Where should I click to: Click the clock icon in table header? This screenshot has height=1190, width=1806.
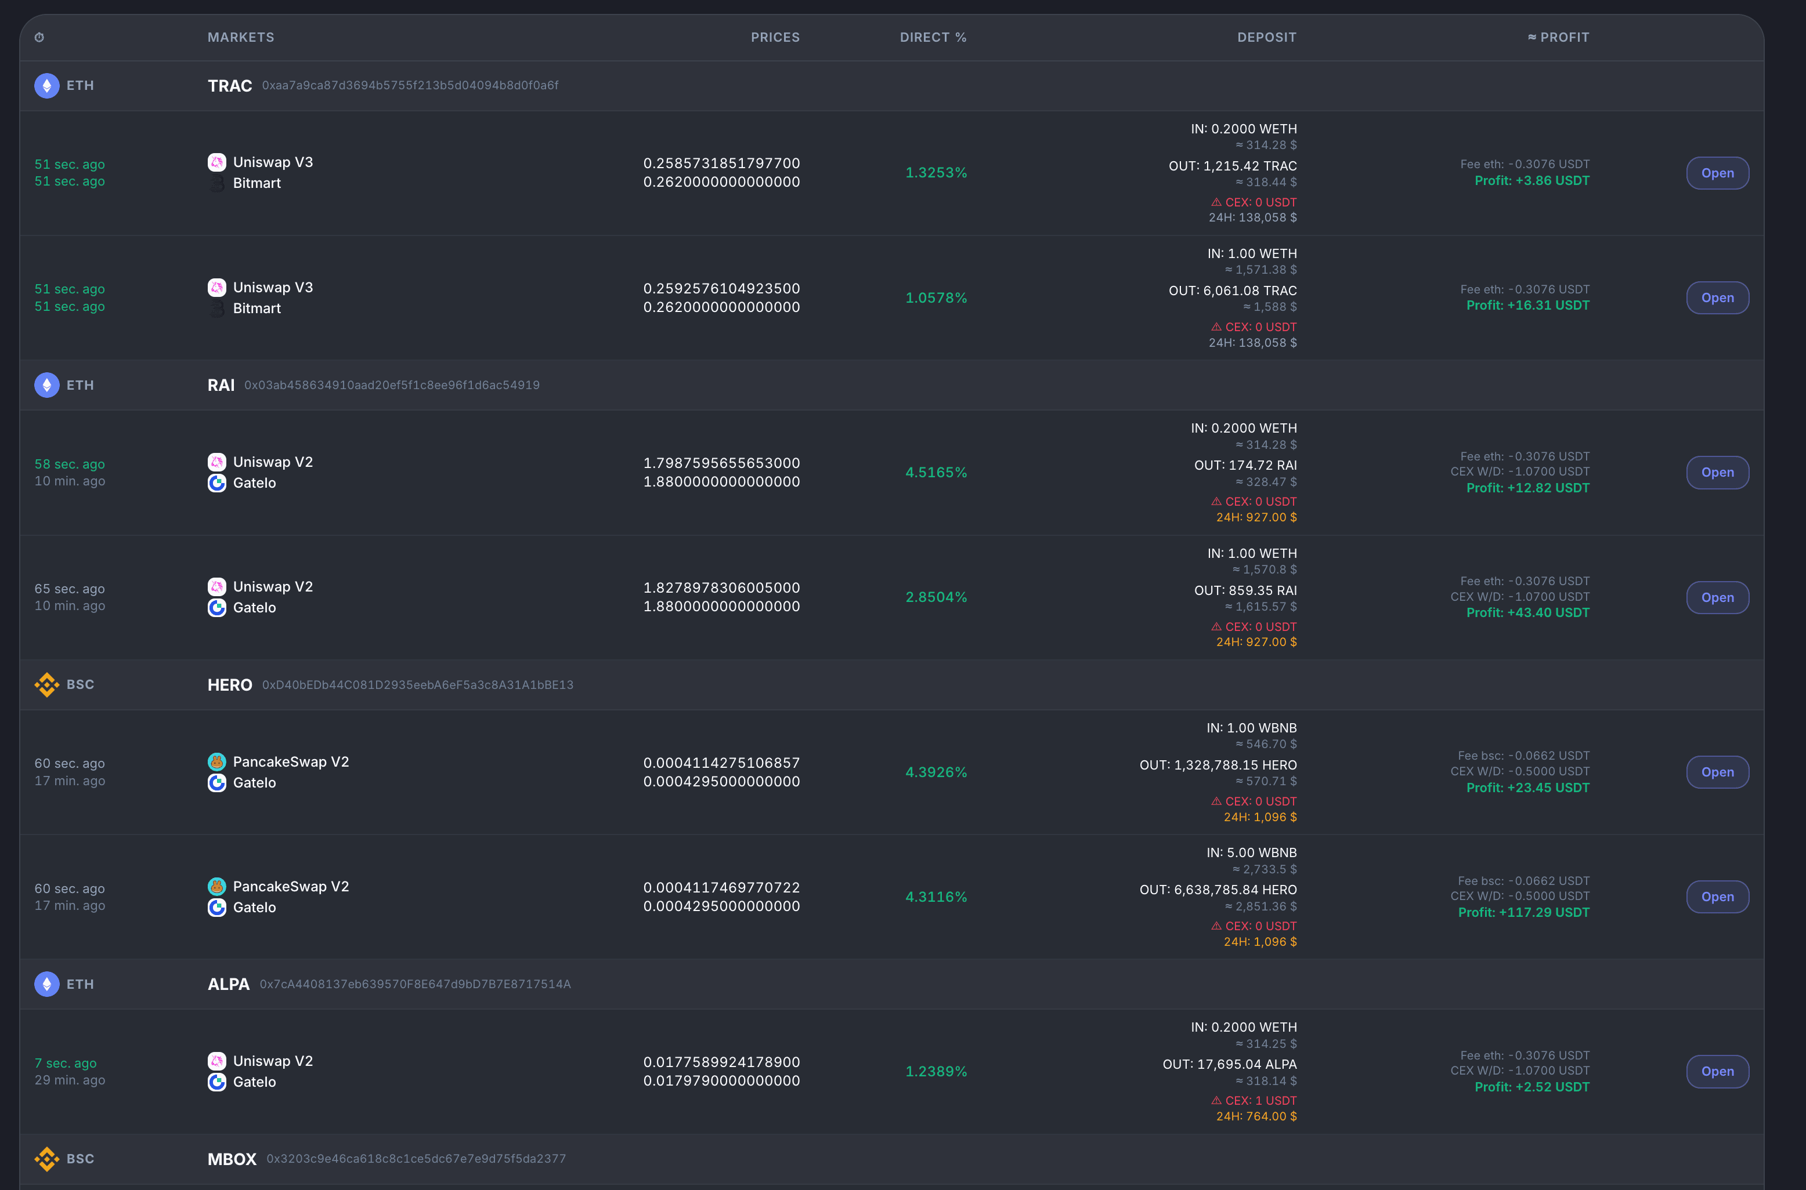39,37
